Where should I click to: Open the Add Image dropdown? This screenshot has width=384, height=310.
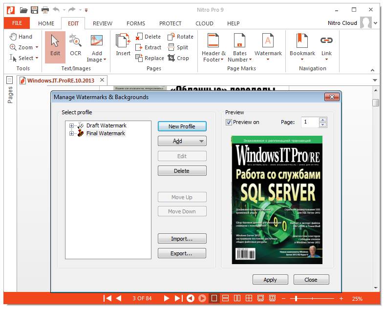click(x=105, y=60)
